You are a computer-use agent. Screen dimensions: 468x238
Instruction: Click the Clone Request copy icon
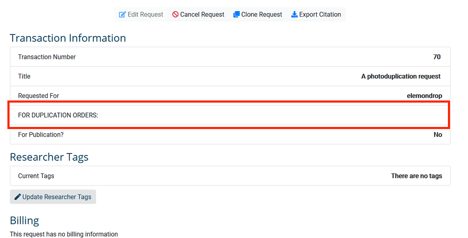click(236, 14)
